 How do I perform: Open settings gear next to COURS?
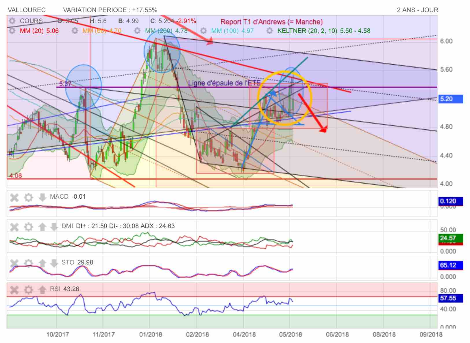[12, 21]
